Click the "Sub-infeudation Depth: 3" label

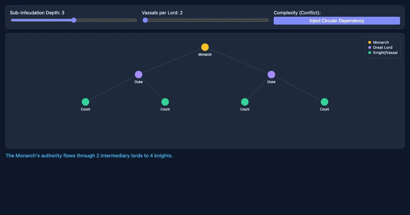pyautogui.click(x=37, y=13)
